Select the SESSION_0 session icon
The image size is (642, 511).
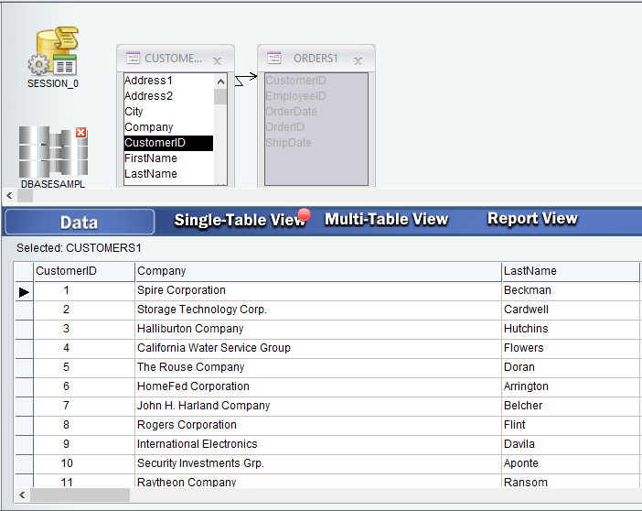[53, 53]
